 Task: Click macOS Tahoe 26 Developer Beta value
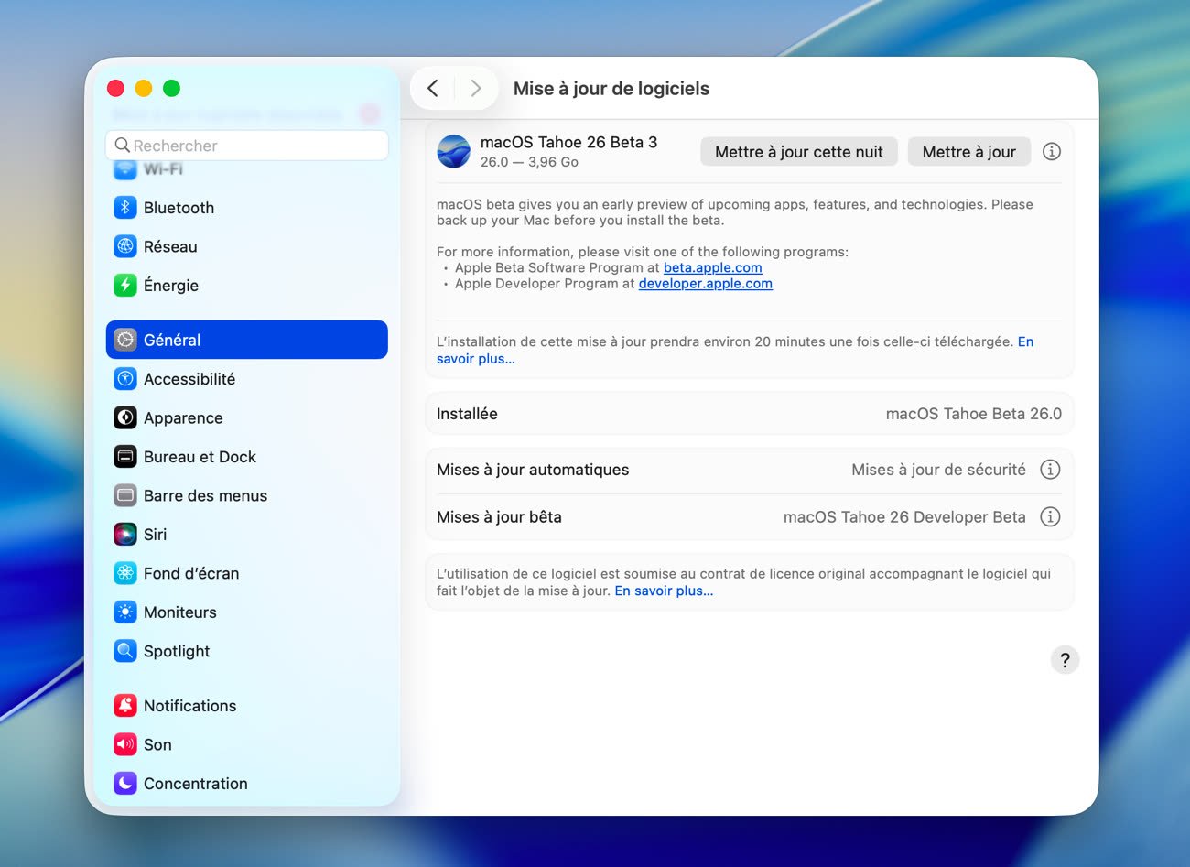click(904, 517)
